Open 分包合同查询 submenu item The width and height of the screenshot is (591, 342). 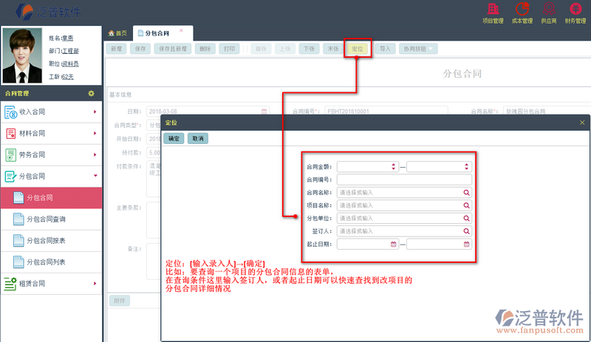coord(51,219)
